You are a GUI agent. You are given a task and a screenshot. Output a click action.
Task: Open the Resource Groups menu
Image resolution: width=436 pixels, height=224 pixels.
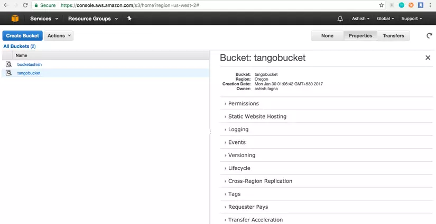(93, 18)
